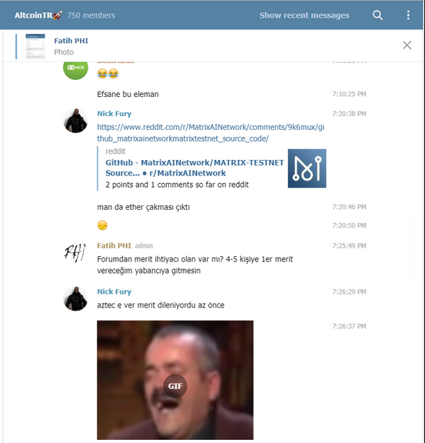The image size is (425, 443).
Task: Open the search magnifier icon in header
Action: [377, 15]
